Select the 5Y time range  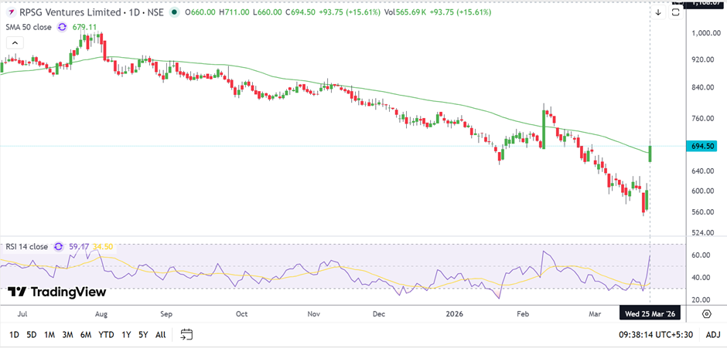pos(143,335)
